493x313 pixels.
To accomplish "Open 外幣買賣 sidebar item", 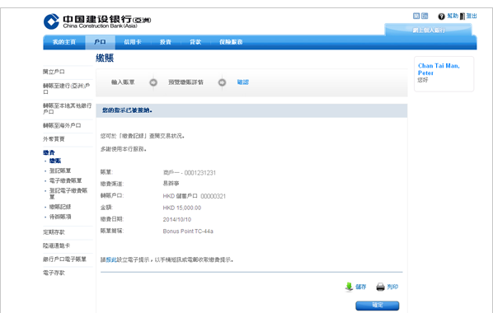I will coord(54,139).
